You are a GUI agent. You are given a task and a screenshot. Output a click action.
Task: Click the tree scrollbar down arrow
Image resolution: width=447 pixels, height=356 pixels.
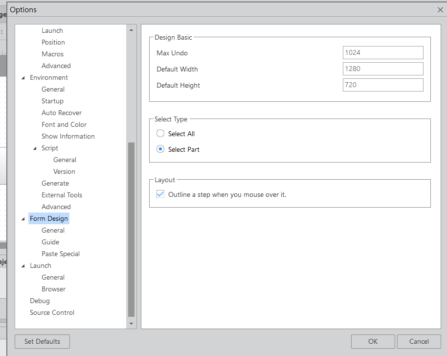[131, 324]
